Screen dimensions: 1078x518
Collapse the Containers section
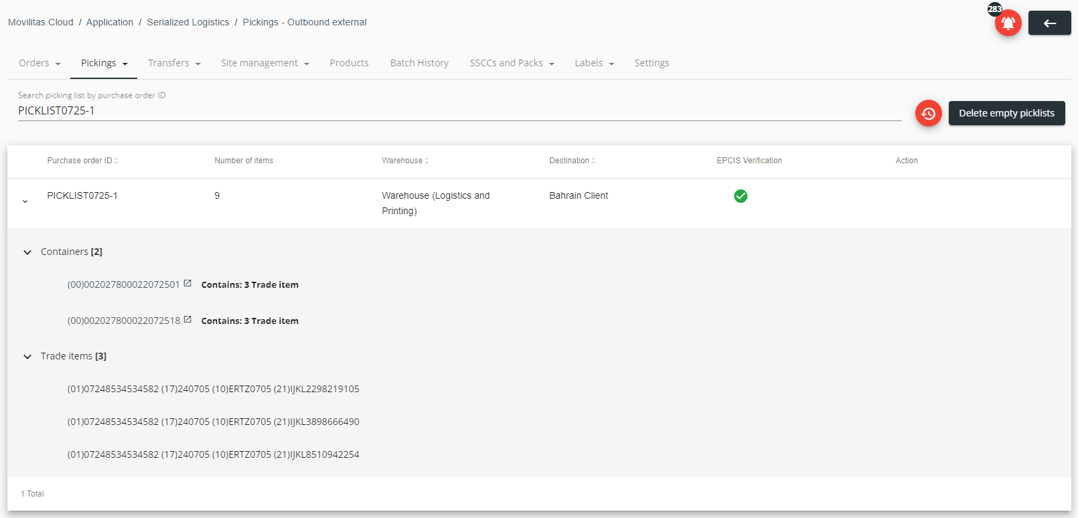27,252
